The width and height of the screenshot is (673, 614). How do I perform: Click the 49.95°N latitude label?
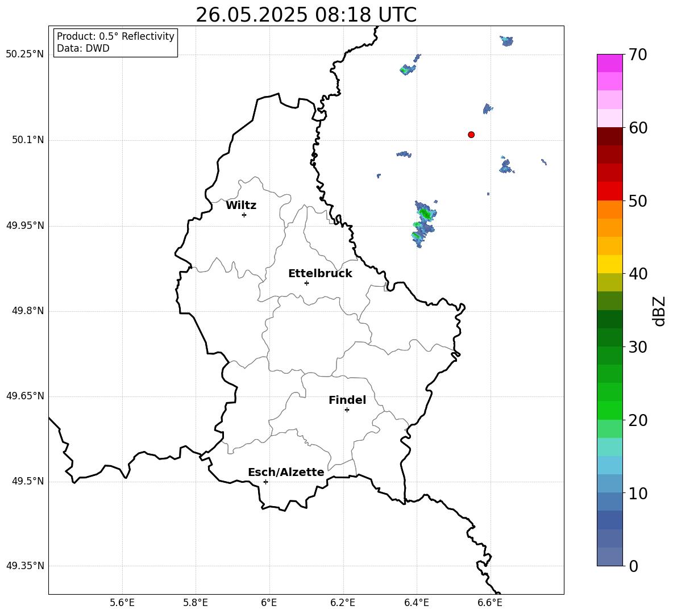tap(24, 225)
